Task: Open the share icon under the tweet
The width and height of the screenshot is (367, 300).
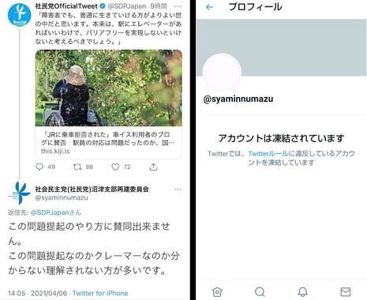Action: click(x=153, y=167)
